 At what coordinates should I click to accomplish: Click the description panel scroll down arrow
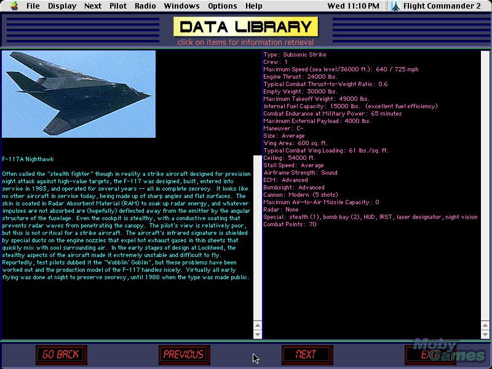(258, 335)
